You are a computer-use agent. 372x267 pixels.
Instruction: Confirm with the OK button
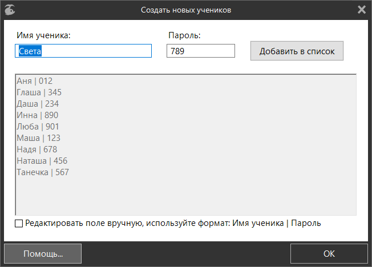pyautogui.click(x=329, y=253)
